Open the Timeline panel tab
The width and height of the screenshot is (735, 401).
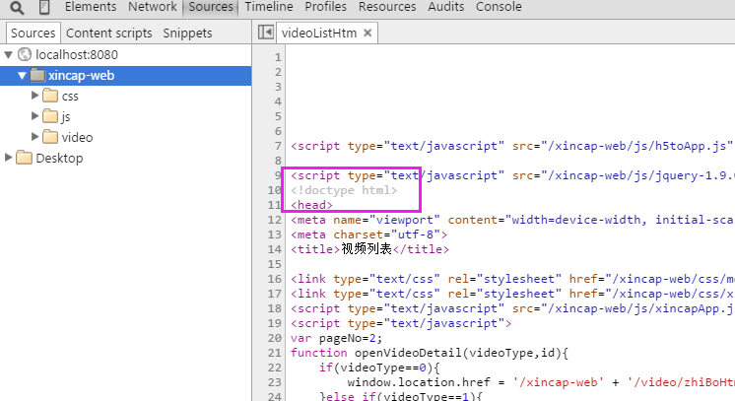coord(269,7)
